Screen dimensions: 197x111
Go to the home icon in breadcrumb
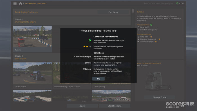(x=21, y=3)
